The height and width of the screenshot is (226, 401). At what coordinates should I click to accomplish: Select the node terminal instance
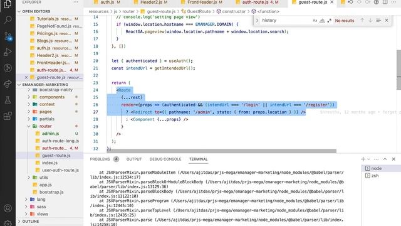(380, 168)
